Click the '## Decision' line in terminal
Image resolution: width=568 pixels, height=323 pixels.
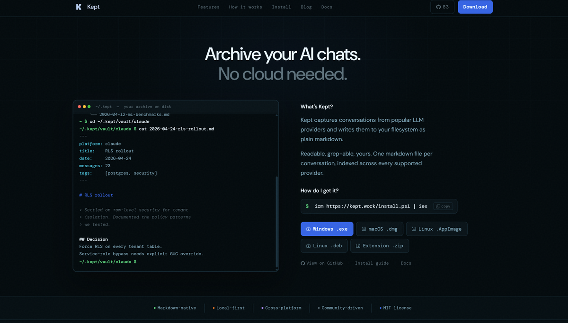click(x=94, y=239)
